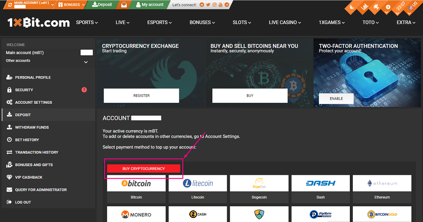Select Litecoin payment method
The height and width of the screenshot is (222, 423).
click(x=198, y=189)
